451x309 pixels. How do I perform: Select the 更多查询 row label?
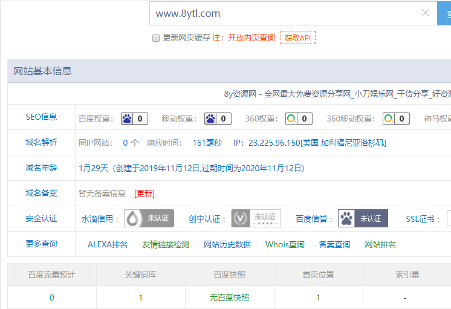41,244
